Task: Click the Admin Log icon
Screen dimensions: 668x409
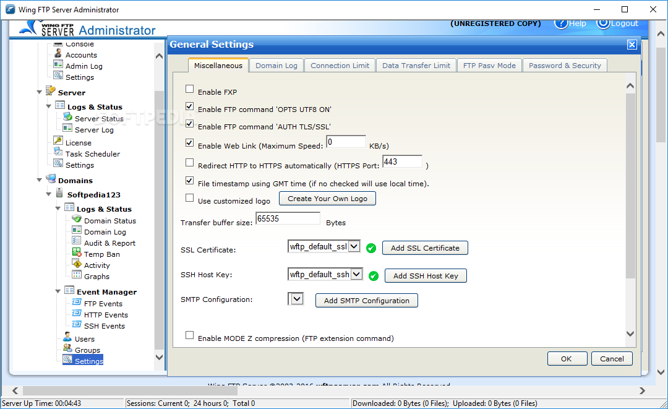Action: pos(58,64)
